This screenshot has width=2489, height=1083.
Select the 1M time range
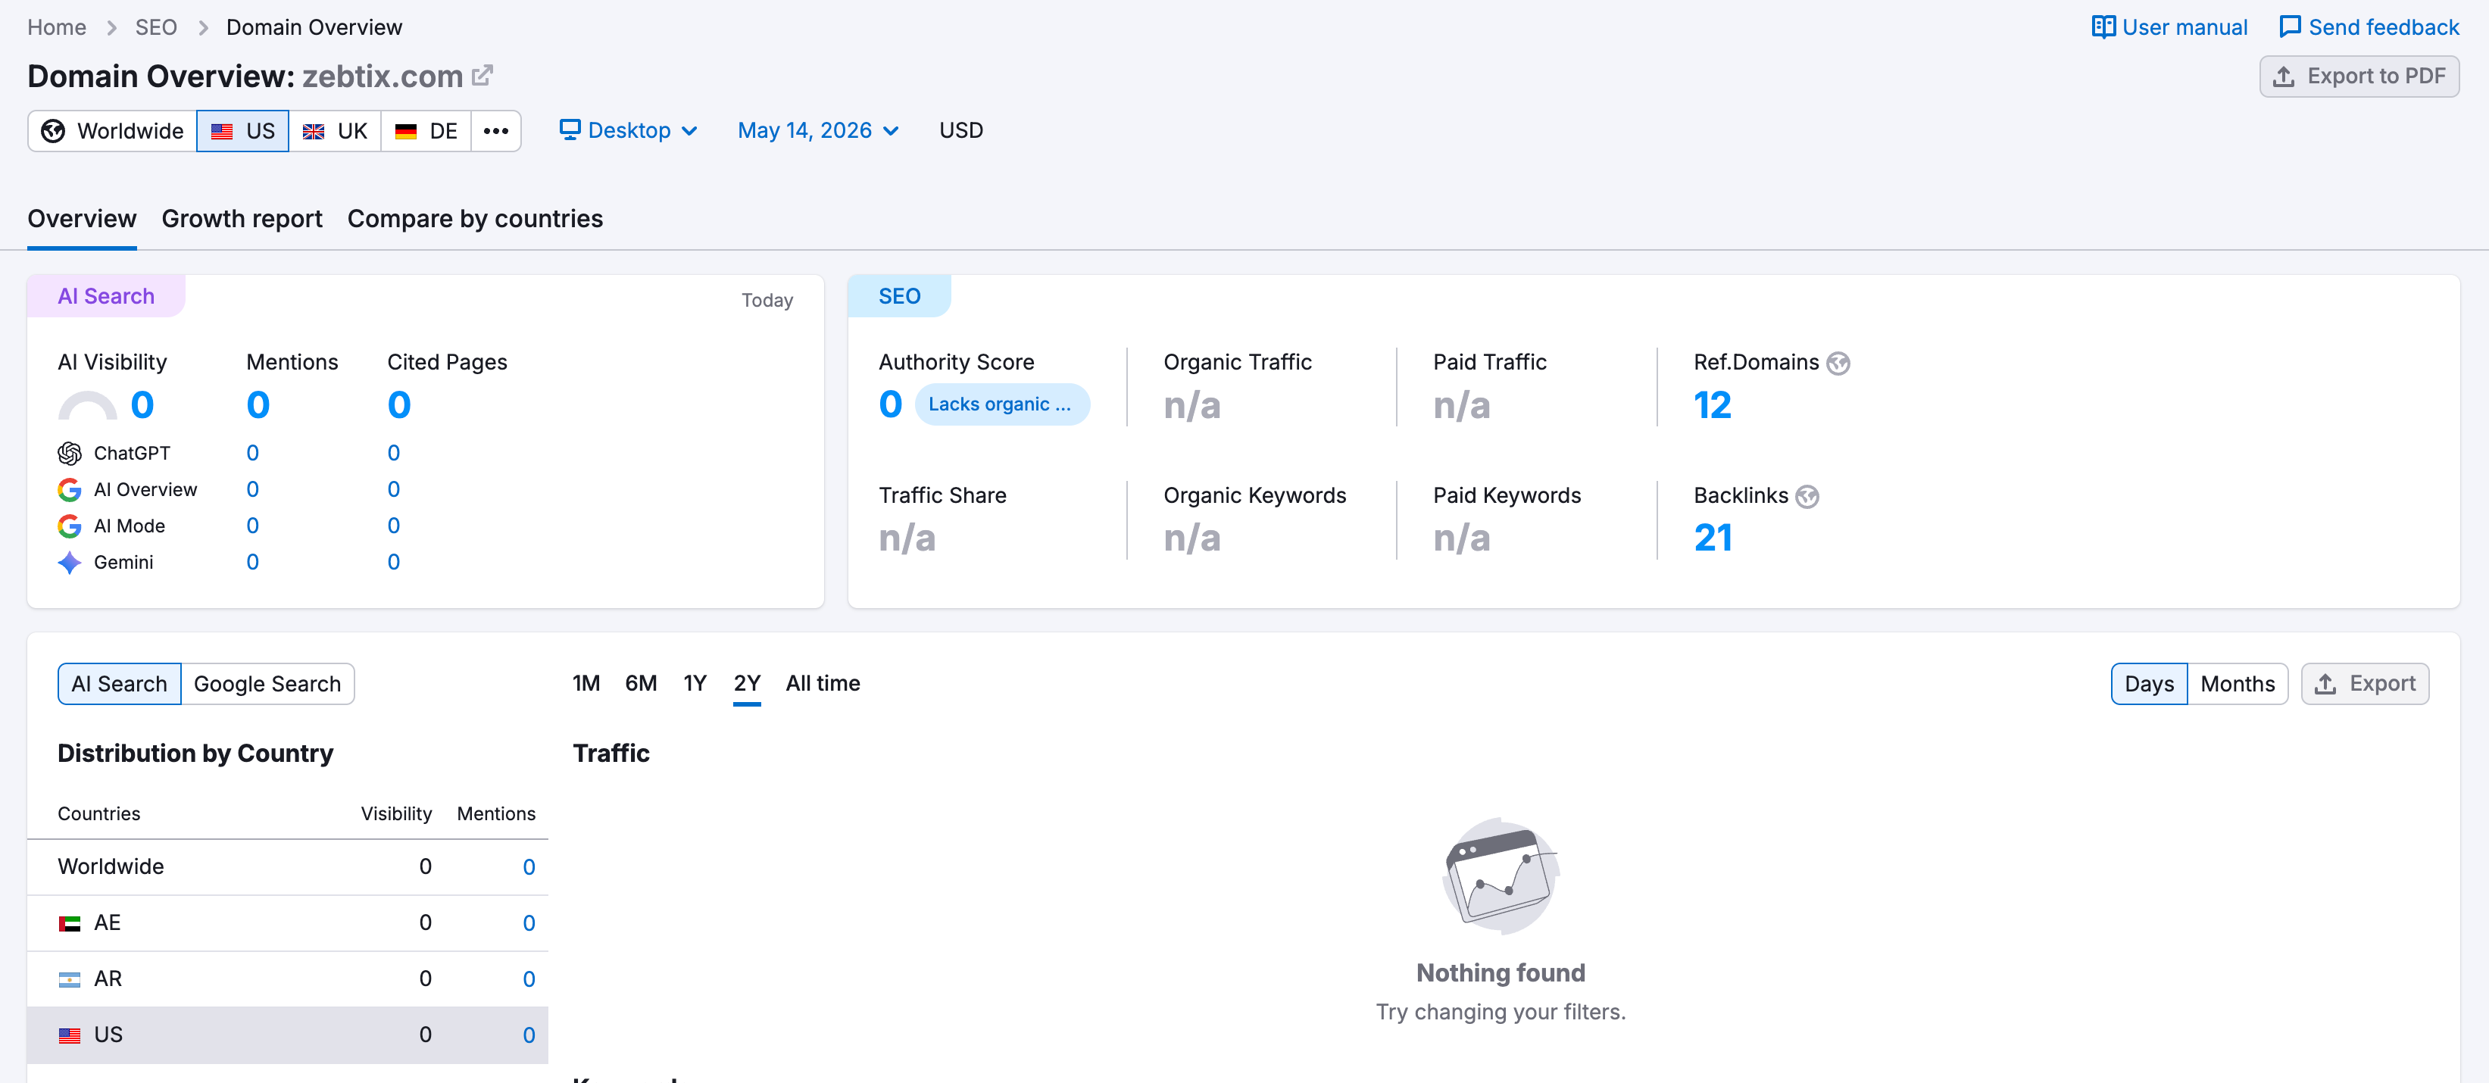[x=586, y=683]
